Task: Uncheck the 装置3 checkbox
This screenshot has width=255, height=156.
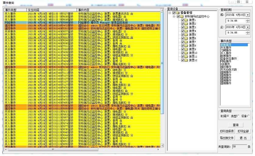Action: tap(182, 27)
